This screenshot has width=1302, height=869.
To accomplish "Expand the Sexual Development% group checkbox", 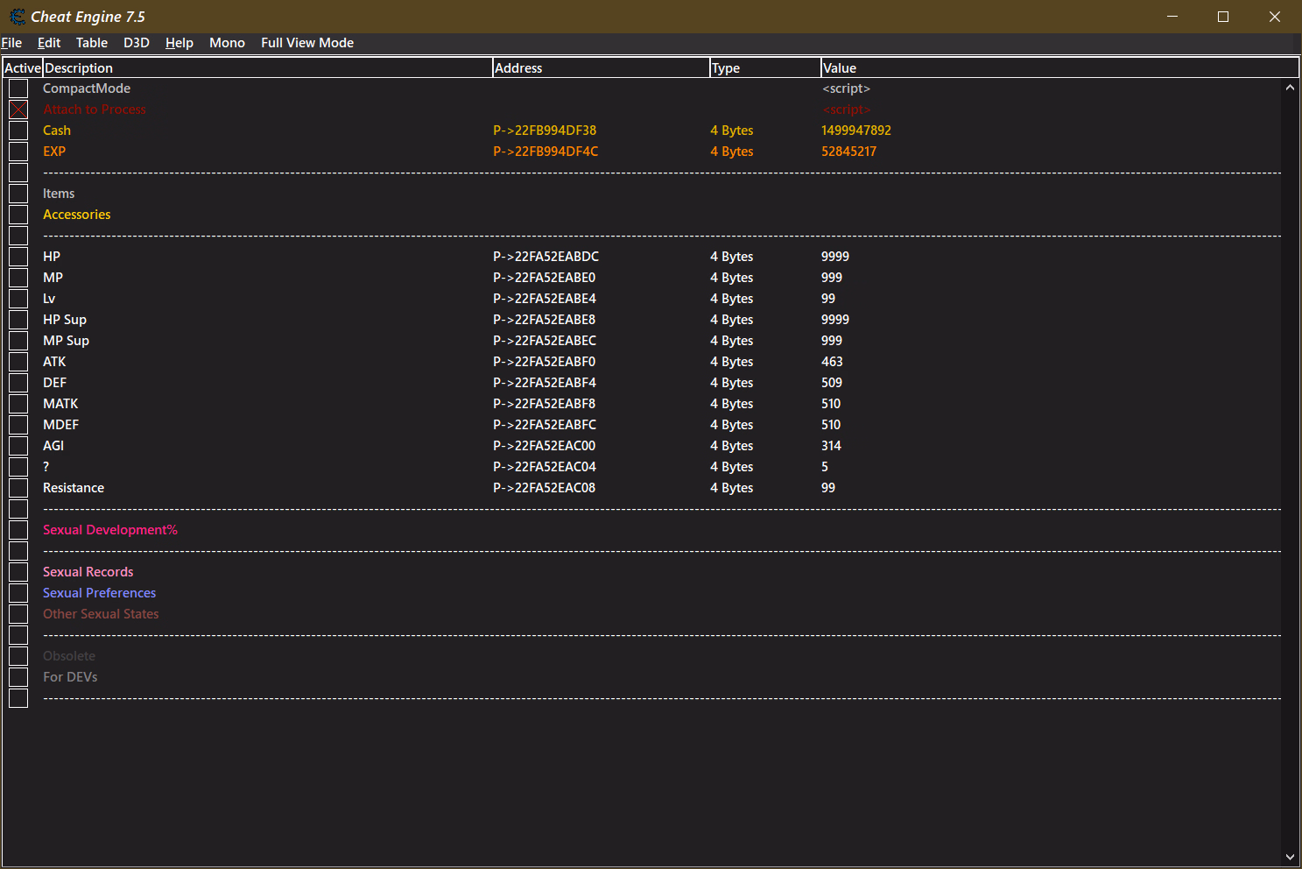I will click(x=18, y=530).
